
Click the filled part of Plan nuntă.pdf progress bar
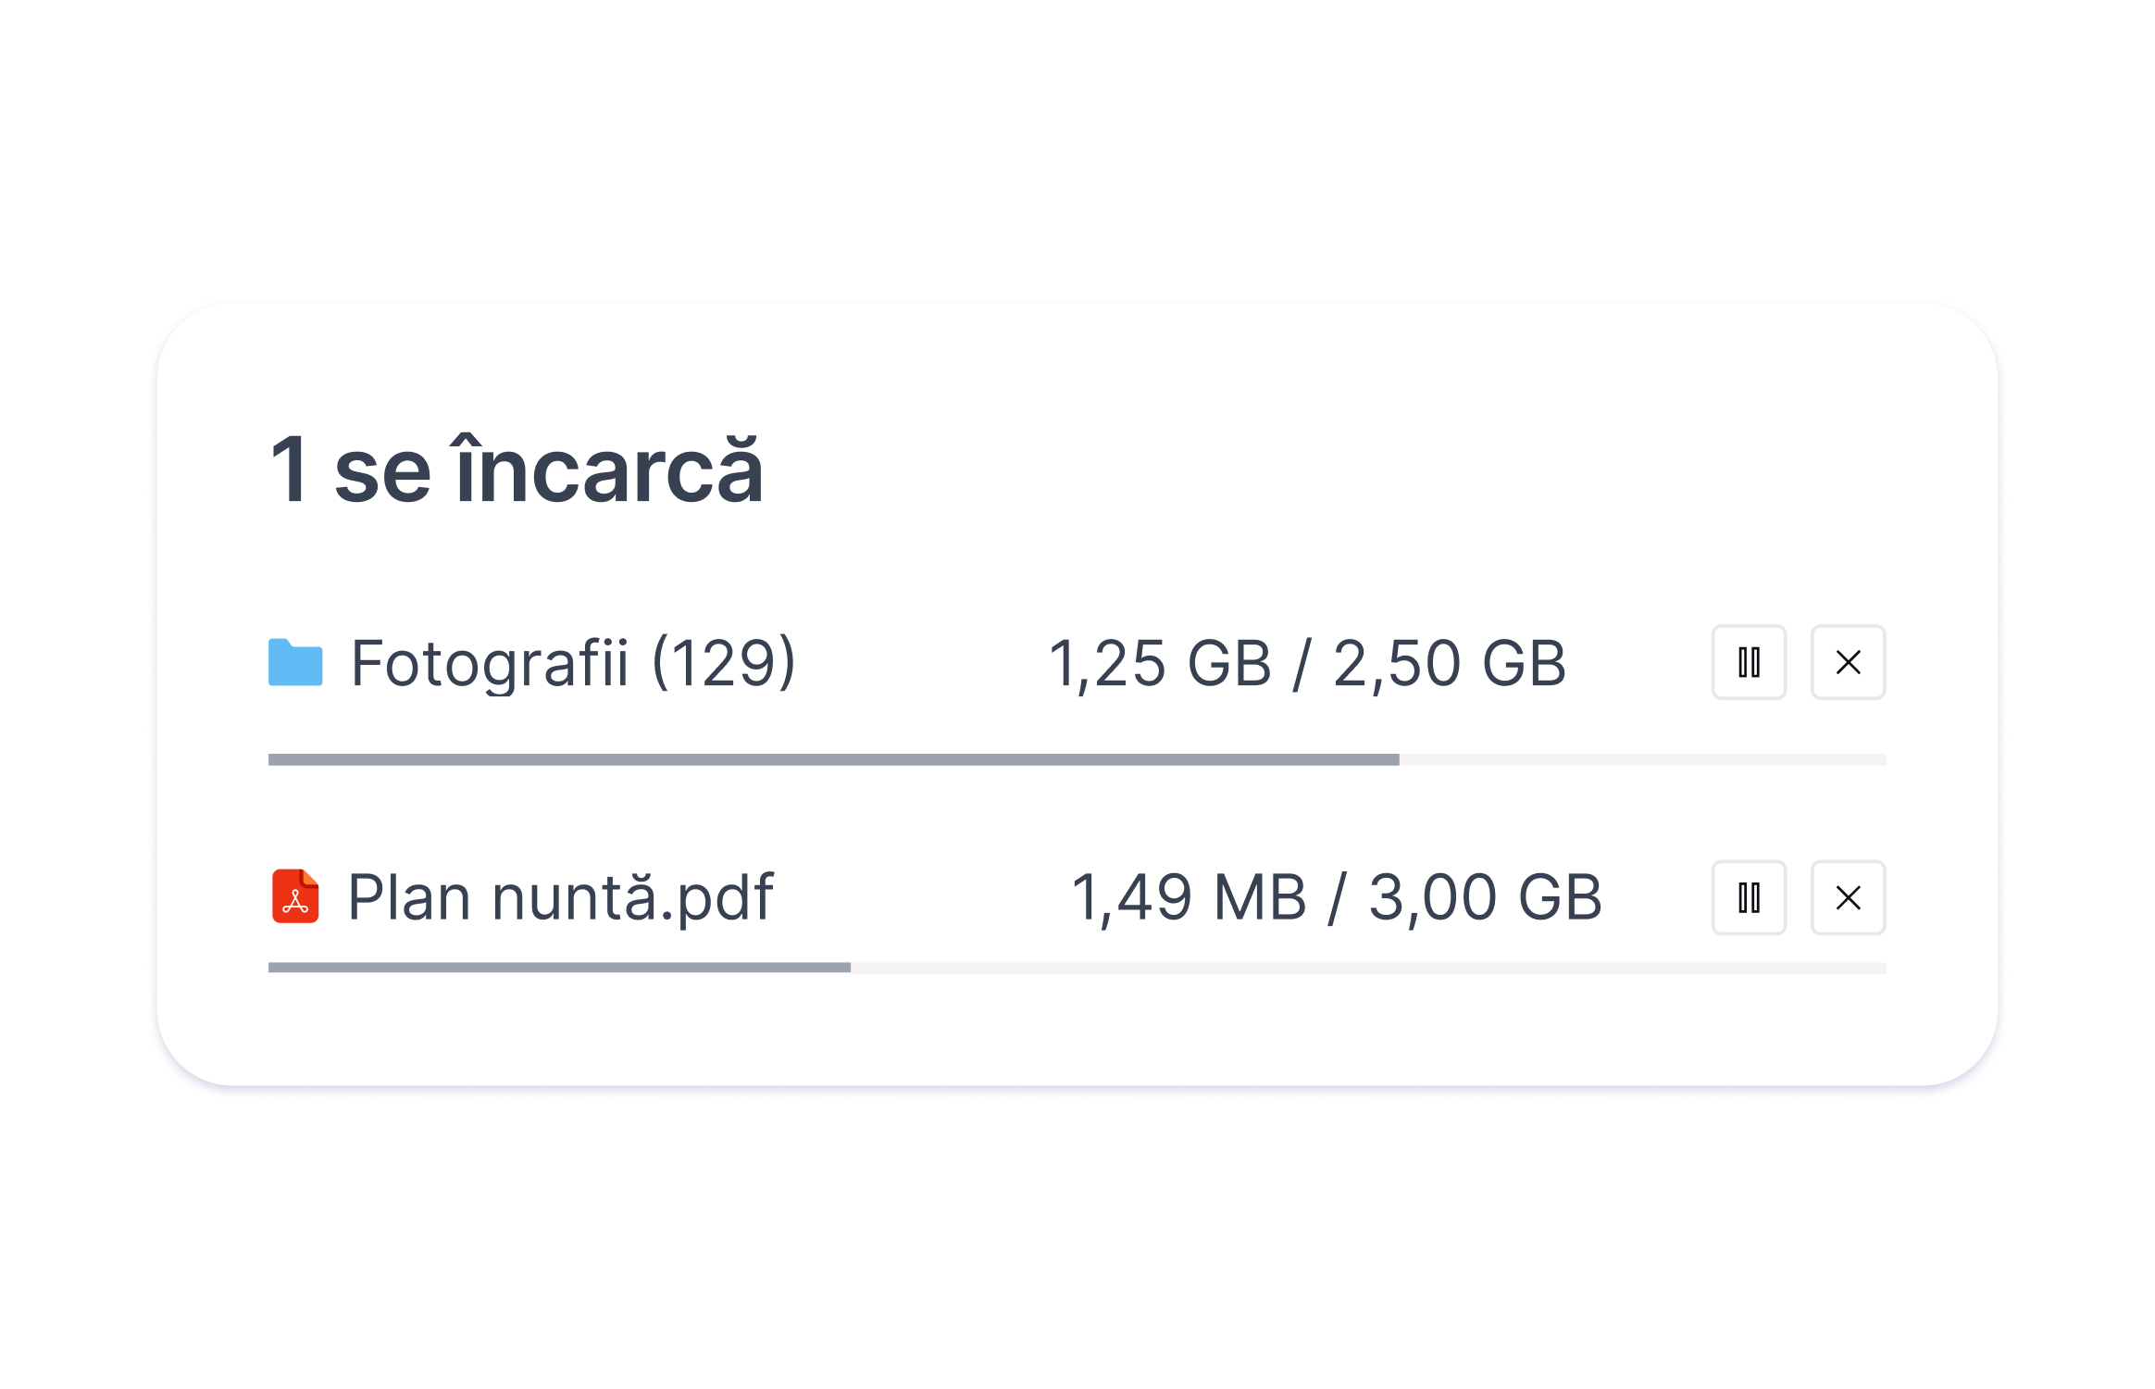tap(559, 968)
